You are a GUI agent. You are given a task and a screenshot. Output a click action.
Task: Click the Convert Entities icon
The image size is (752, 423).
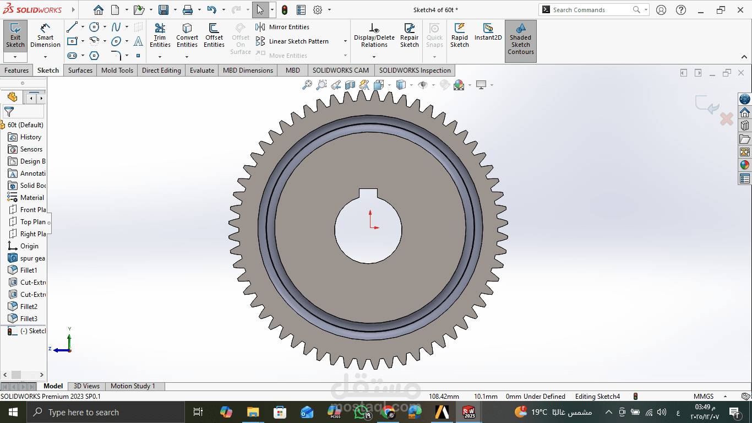click(x=187, y=35)
